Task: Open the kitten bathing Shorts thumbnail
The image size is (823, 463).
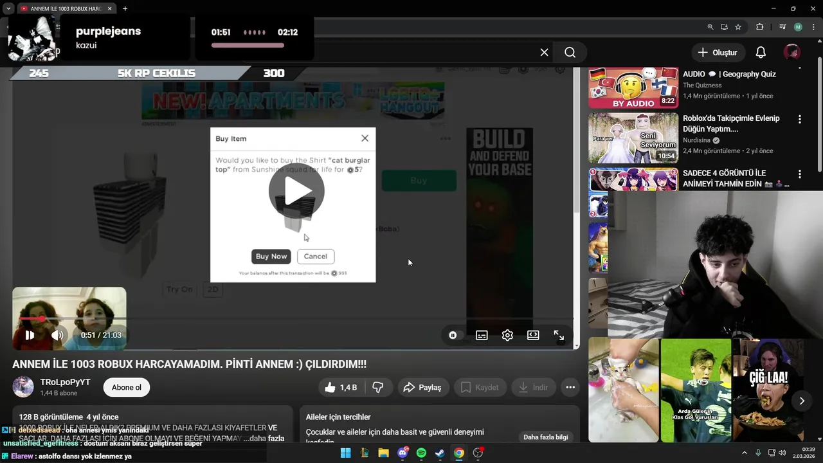Action: (x=624, y=390)
